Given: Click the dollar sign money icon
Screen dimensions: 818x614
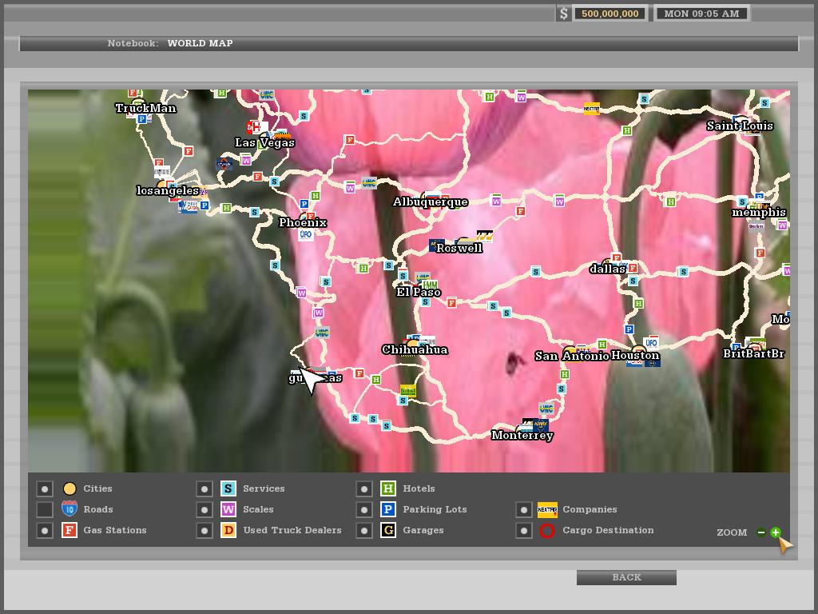Looking at the screenshot, I should tap(564, 14).
